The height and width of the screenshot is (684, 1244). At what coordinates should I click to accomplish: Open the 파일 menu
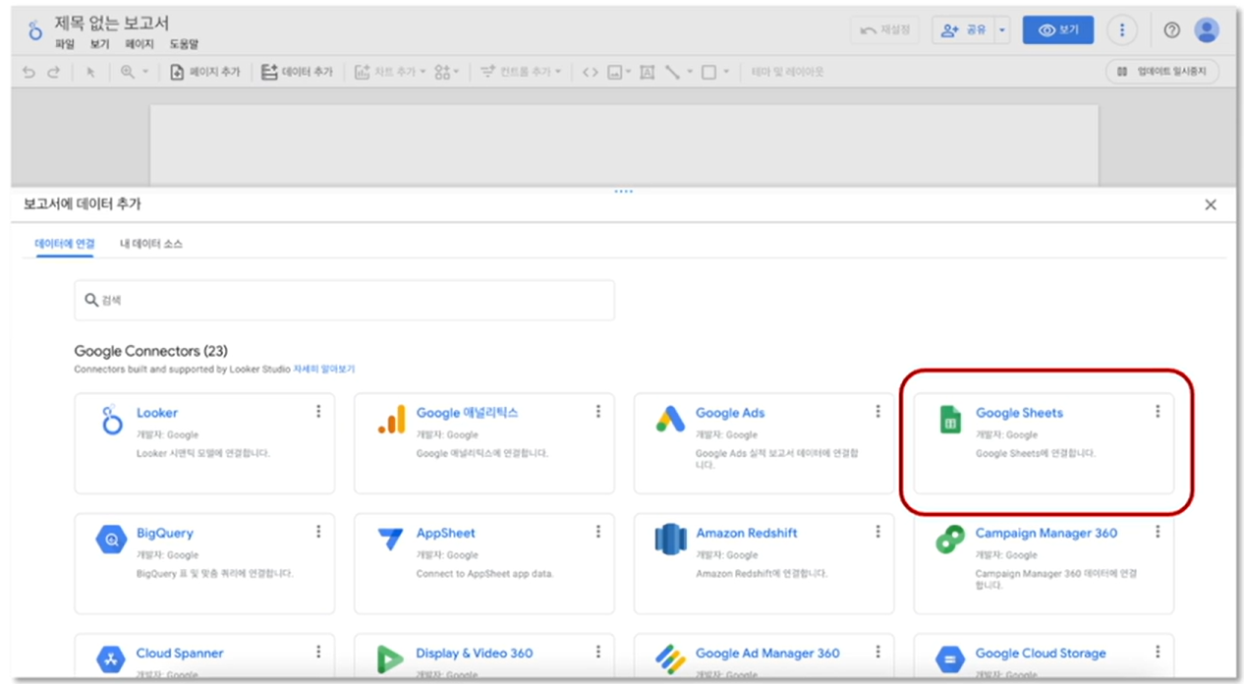65,44
